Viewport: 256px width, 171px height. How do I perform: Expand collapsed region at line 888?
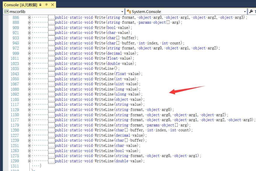pos(29,22)
